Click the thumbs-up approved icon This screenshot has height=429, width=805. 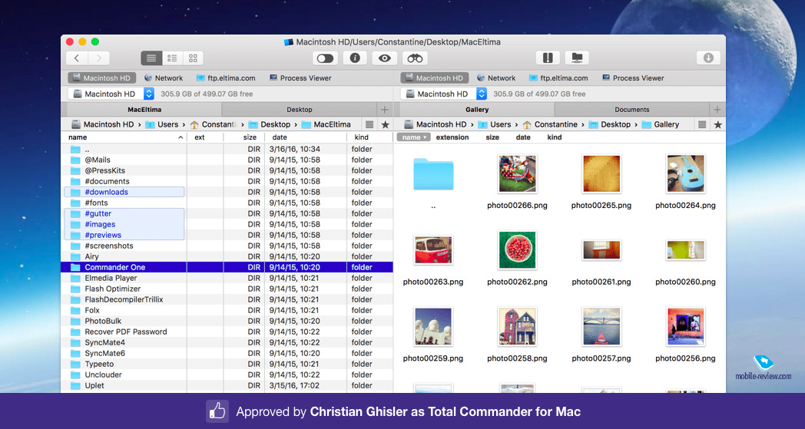point(217,411)
